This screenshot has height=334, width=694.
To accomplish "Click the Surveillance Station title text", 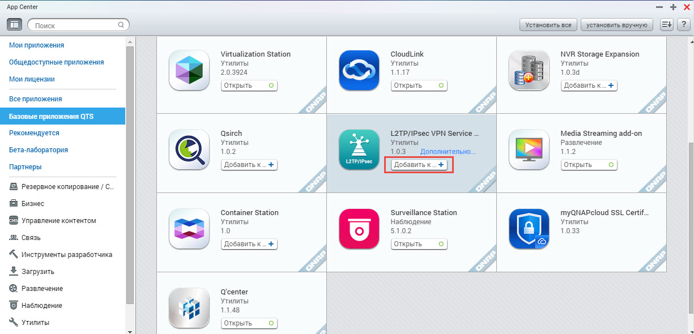I will click(x=424, y=213).
